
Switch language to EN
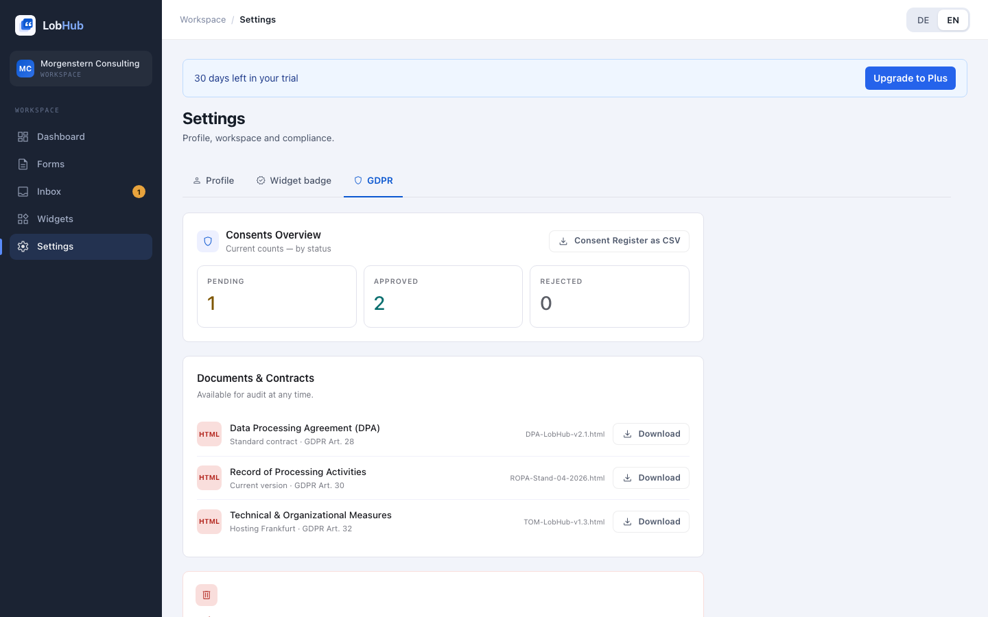point(953,21)
